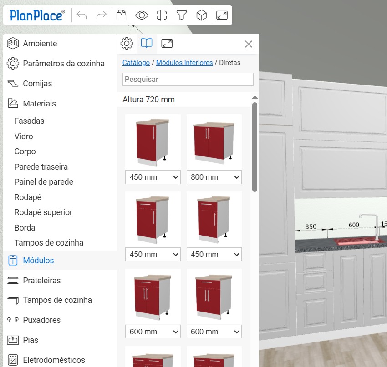
Task: Choose the Fasadas material option
Action: [x=29, y=121]
